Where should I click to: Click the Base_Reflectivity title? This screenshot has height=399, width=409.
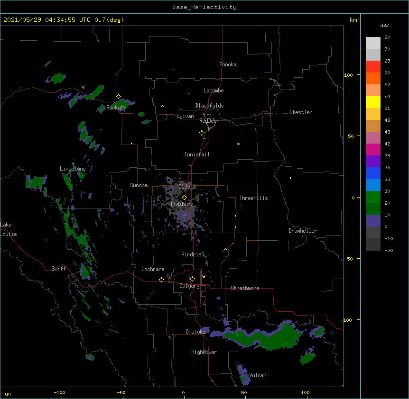tap(204, 7)
